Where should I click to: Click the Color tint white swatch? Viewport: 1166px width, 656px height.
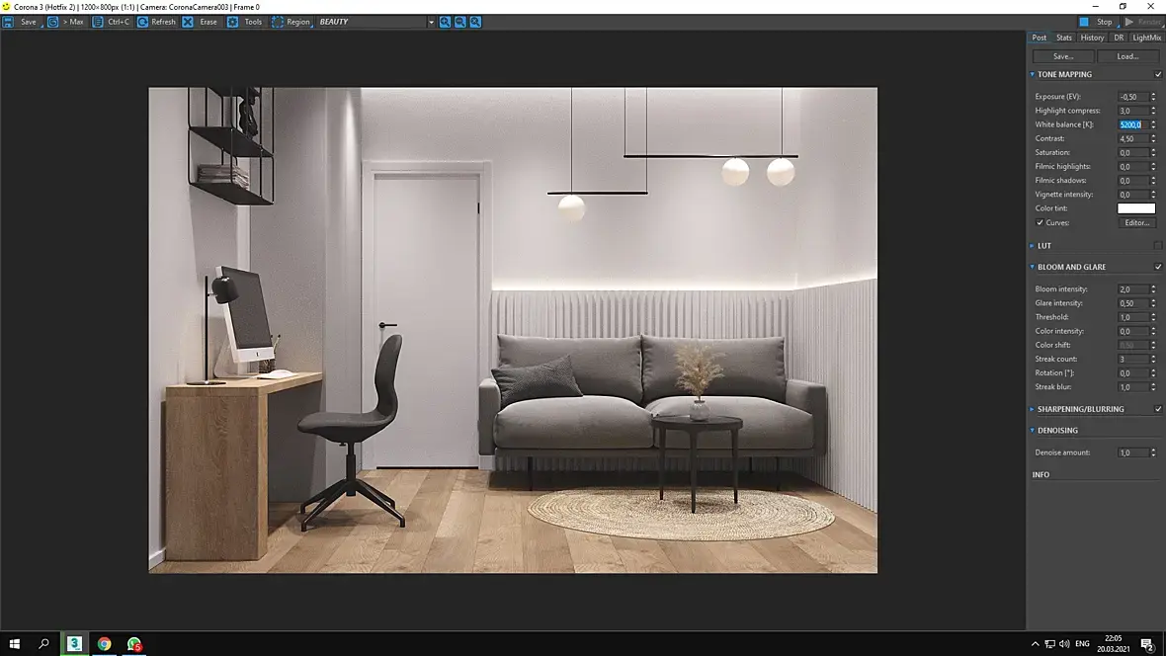1136,208
